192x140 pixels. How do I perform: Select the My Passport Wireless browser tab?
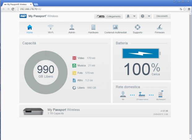(x=17, y=4)
